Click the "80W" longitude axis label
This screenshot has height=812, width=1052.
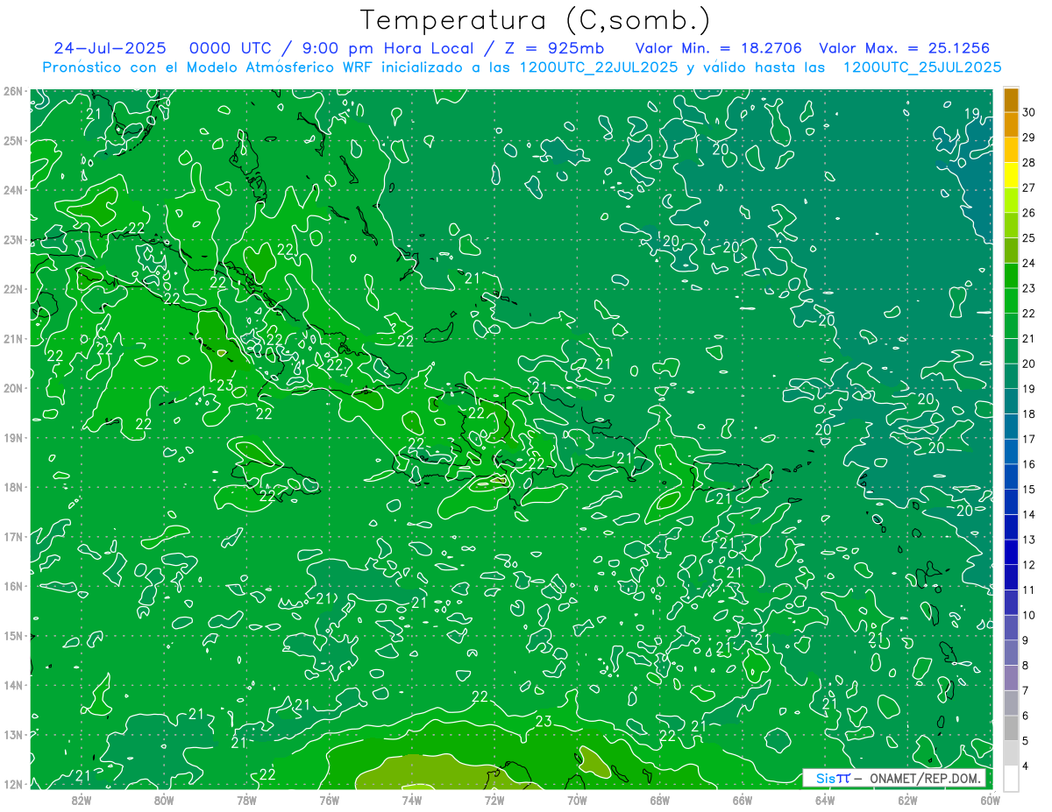(x=164, y=800)
